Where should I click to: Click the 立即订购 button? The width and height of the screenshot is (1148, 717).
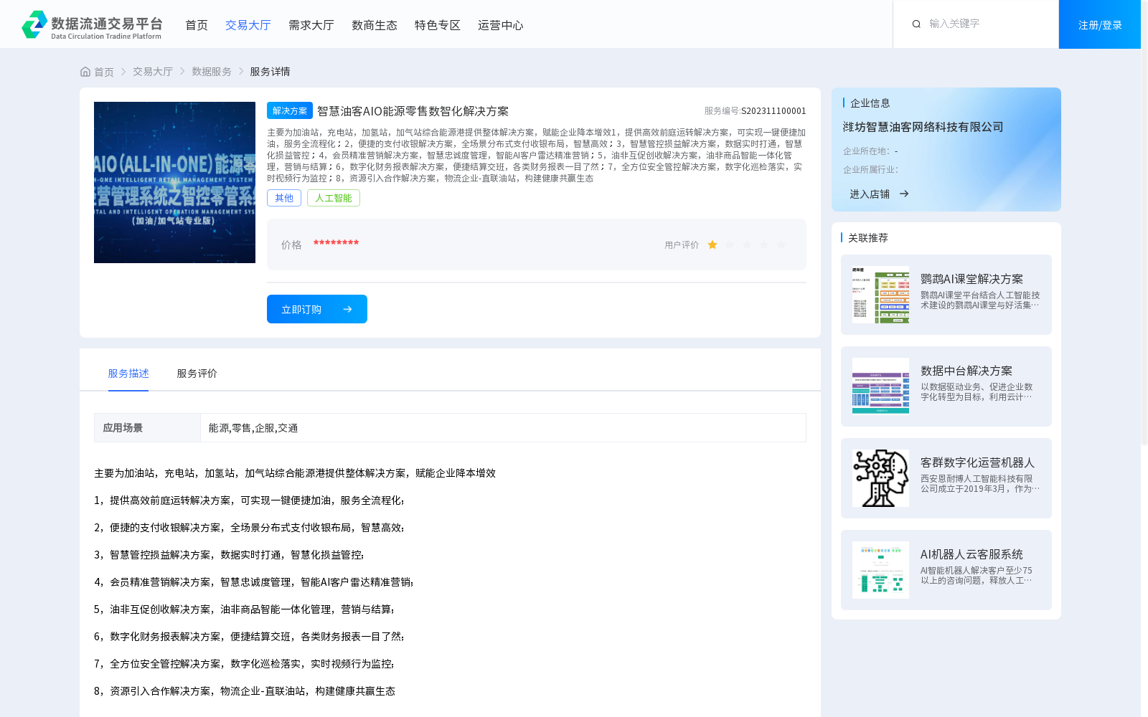click(317, 309)
